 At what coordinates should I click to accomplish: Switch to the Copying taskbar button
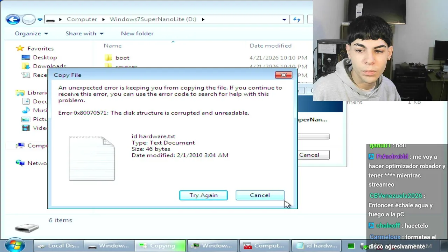[x=160, y=246]
